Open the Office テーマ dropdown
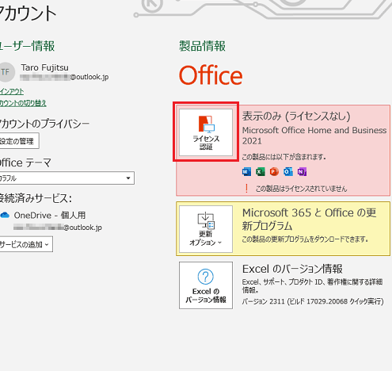Screen dimensions: 392x371 67,178
